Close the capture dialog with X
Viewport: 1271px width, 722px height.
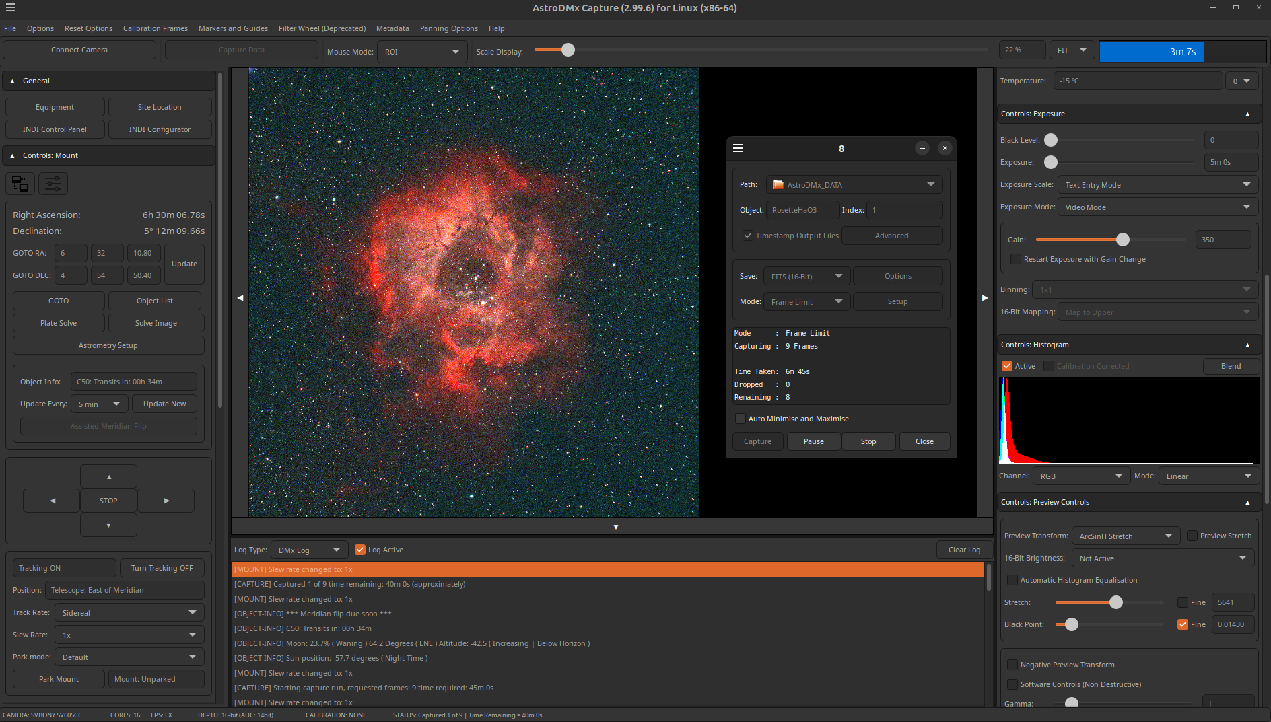(945, 148)
